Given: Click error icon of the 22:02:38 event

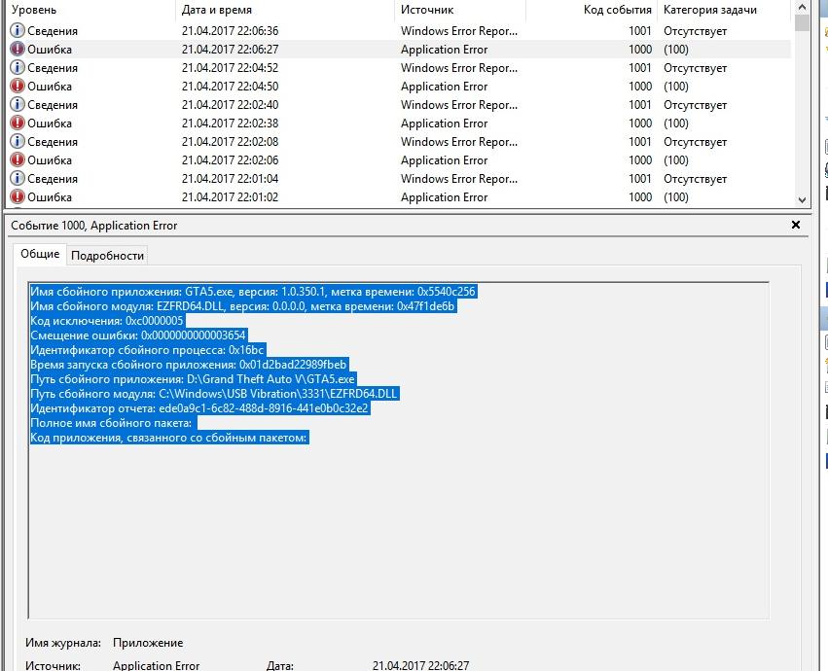Looking at the screenshot, I should click(x=18, y=123).
